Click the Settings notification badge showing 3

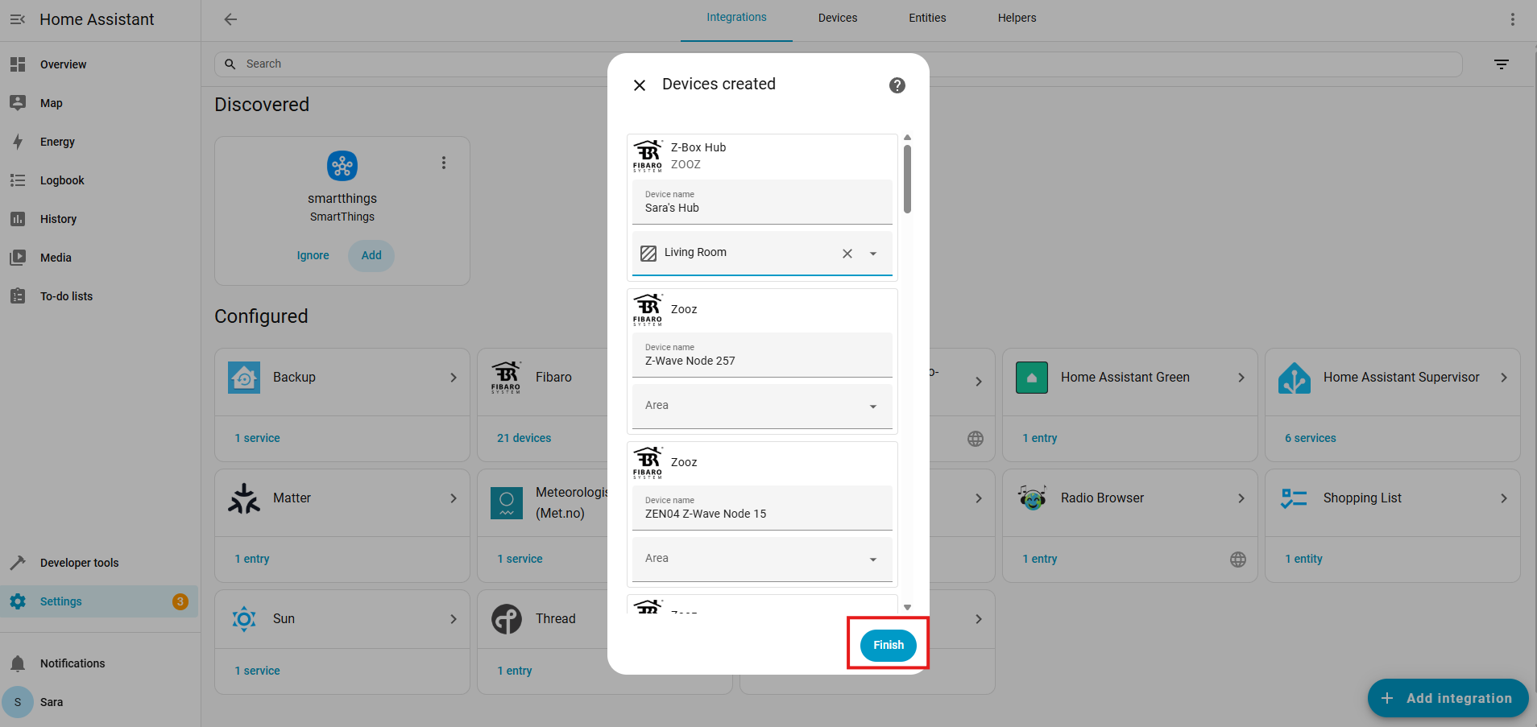(180, 601)
